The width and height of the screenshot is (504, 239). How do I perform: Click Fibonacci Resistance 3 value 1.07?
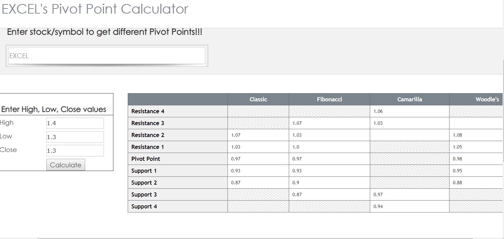297,123
